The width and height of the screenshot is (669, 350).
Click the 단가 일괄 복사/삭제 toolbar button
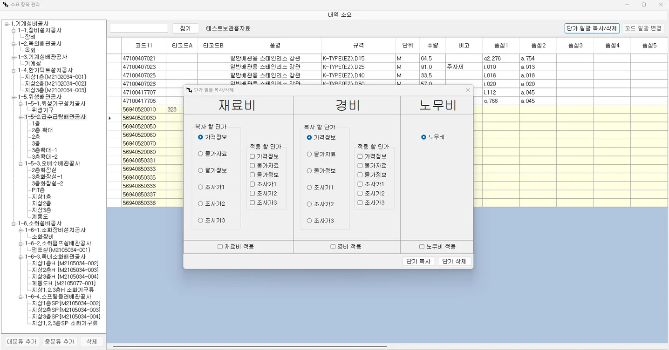click(592, 28)
